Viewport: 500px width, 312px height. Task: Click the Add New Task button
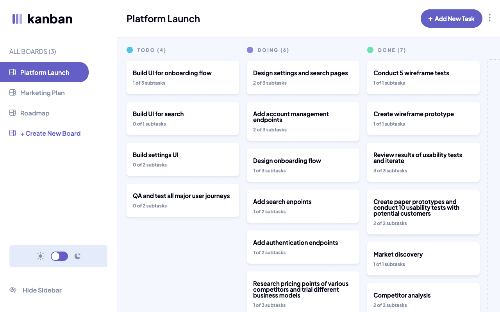(x=451, y=18)
